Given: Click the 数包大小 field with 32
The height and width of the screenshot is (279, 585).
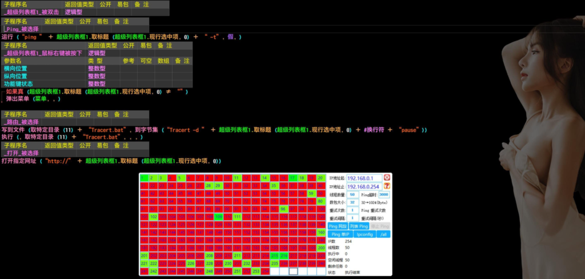Looking at the screenshot, I should pyautogui.click(x=352, y=202).
